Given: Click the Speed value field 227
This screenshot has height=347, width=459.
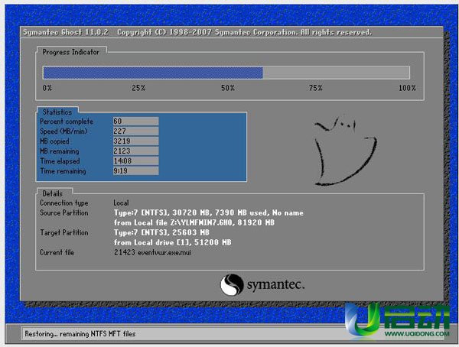Looking at the screenshot, I should [x=136, y=131].
